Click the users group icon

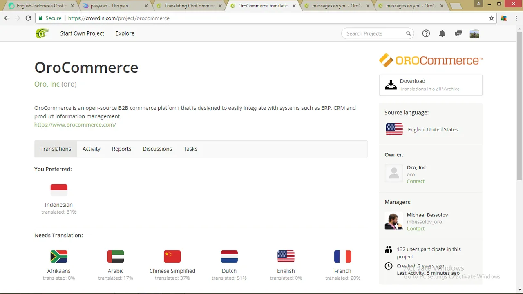389,249
